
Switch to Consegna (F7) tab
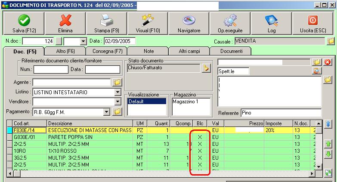pyautogui.click(x=107, y=51)
